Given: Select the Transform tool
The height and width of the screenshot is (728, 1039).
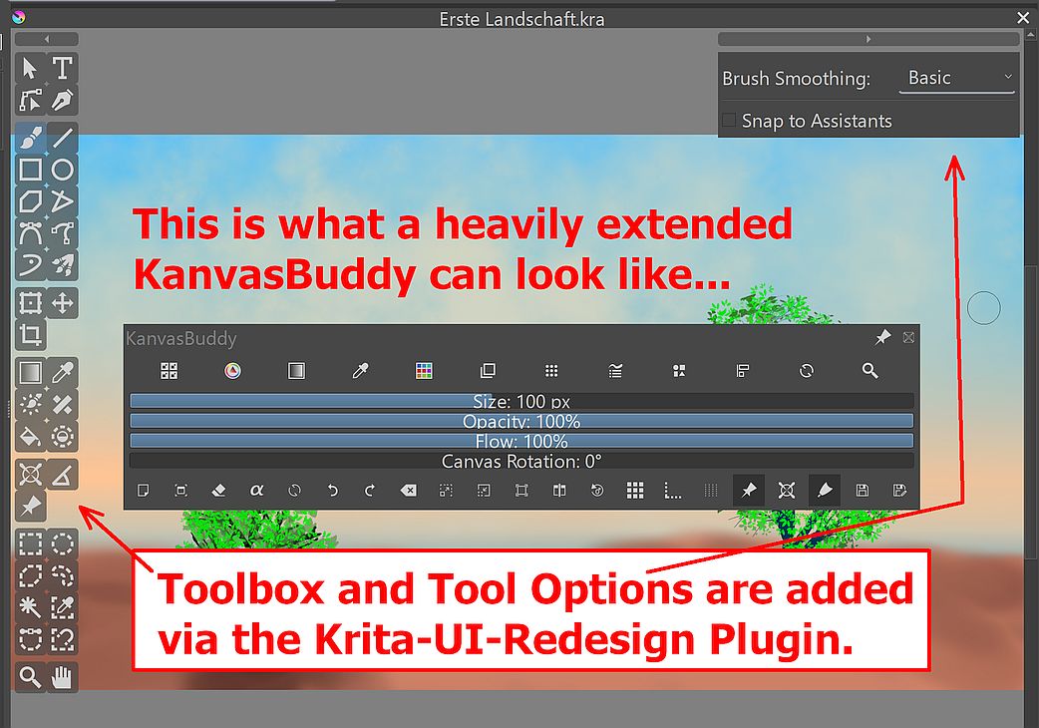Looking at the screenshot, I should pyautogui.click(x=31, y=303).
